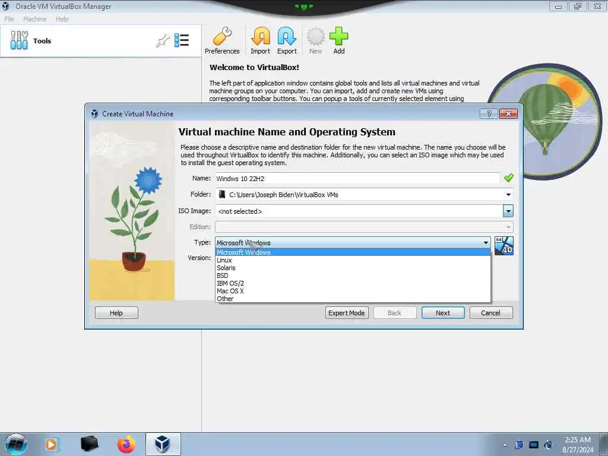This screenshot has width=608, height=456.
Task: Close the Create Virtual Machine dialog
Action: 508,113
